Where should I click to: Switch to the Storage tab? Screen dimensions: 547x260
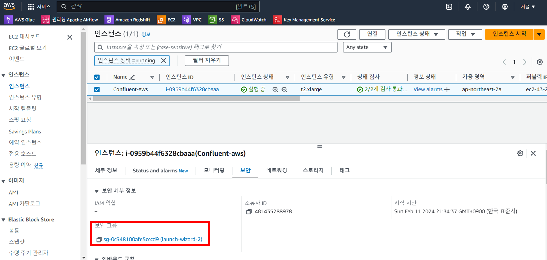[313, 170]
